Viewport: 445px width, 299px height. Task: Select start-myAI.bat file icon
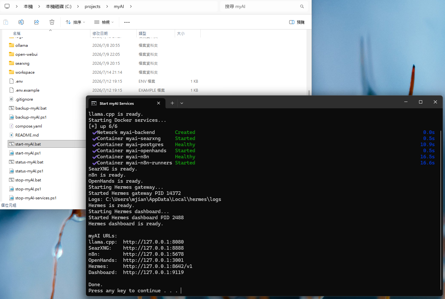click(12, 144)
